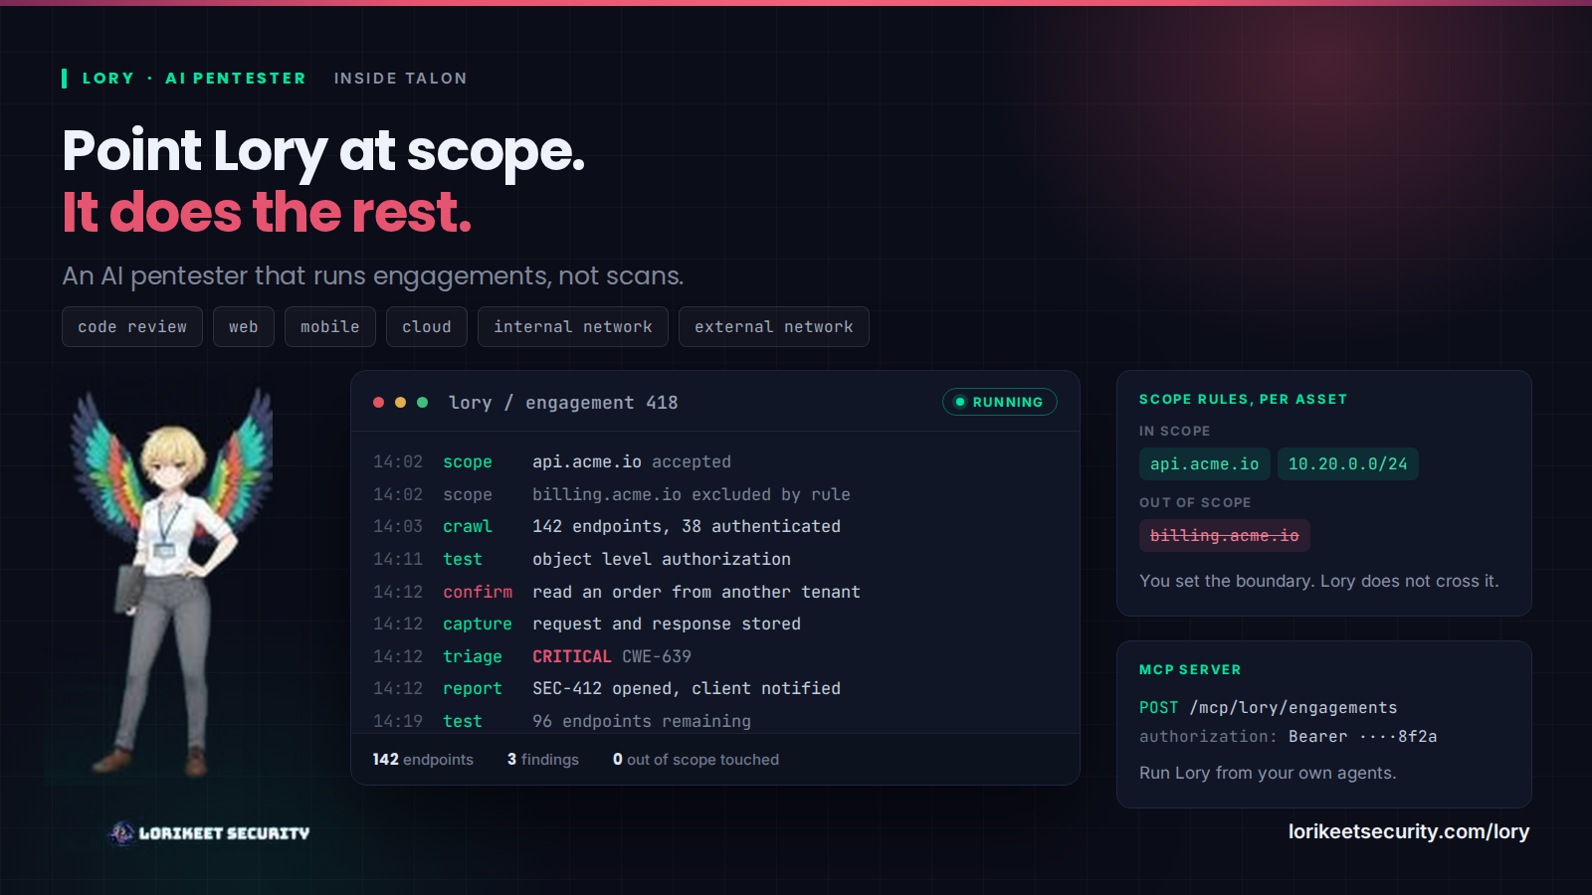
Task: Click the yellow window dot in engagement panel
Action: coord(400,403)
